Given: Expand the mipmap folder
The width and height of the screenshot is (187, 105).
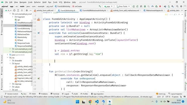Looking at the screenshot, I should click(x=10, y=84).
